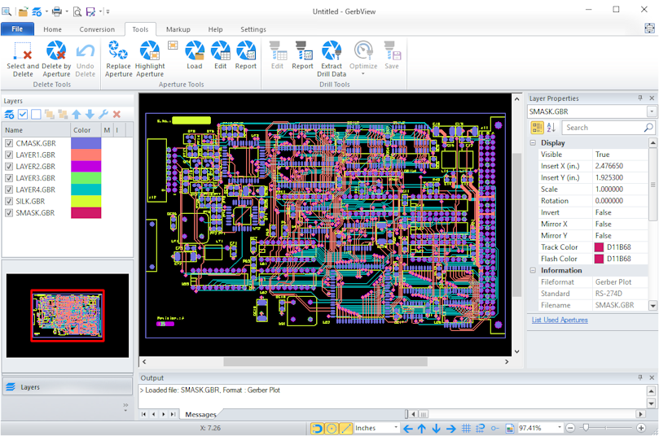Viewport: 659px width, 436px height.
Task: Click zoom in plus button
Action: click(x=641, y=428)
